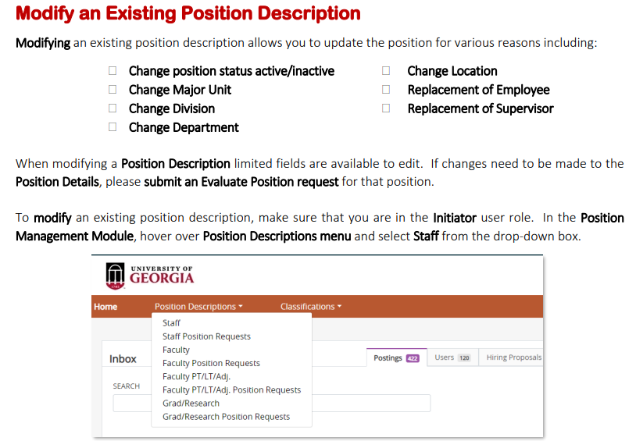Expand the Classifications dropdown menu

pyautogui.click(x=310, y=307)
